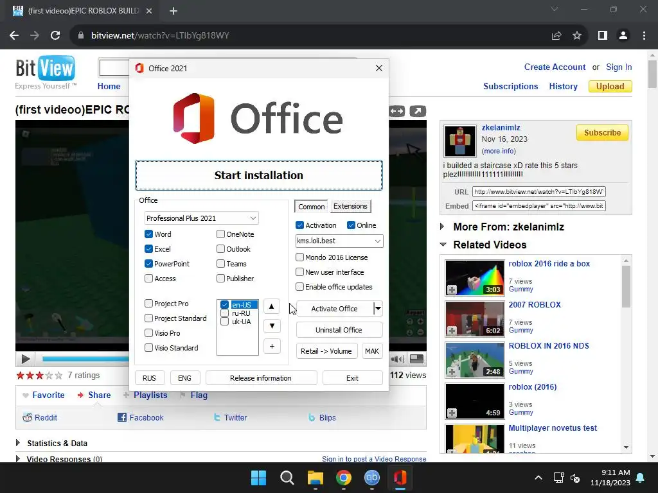Click the fullscreen icon in video player
Image resolution: width=658 pixels, height=493 pixels.
(x=416, y=359)
